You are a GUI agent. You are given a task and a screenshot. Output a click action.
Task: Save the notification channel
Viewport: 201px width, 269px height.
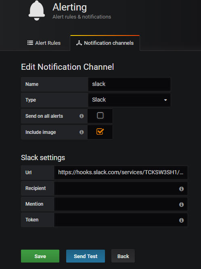[x=40, y=256]
